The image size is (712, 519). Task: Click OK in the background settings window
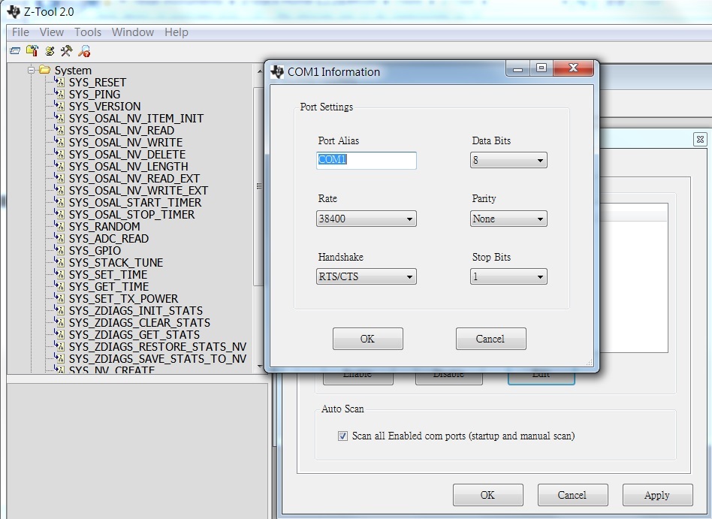point(487,495)
